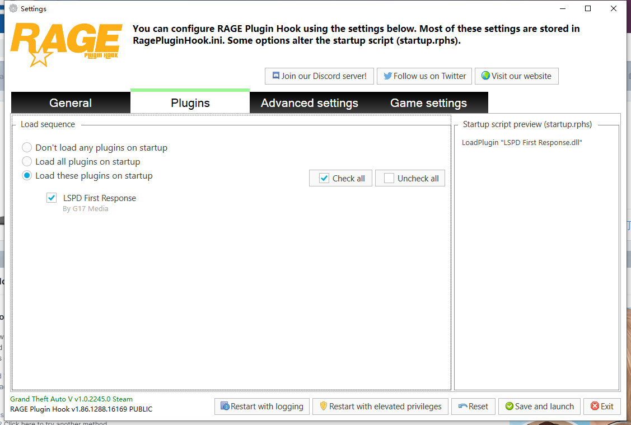Screen dimensions: 631x425
Task: Click the Reset button label
Action: click(x=478, y=407)
